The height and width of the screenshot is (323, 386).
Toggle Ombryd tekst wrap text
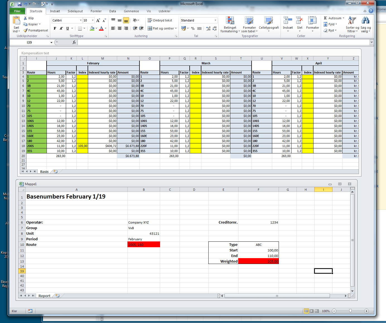pyautogui.click(x=160, y=20)
